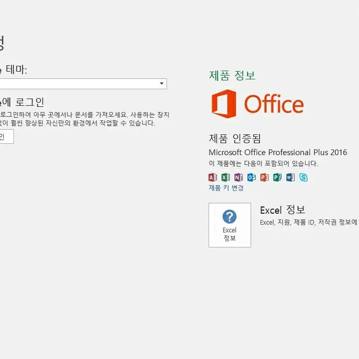
Task: Click the Excel app icon
Action: click(x=226, y=177)
